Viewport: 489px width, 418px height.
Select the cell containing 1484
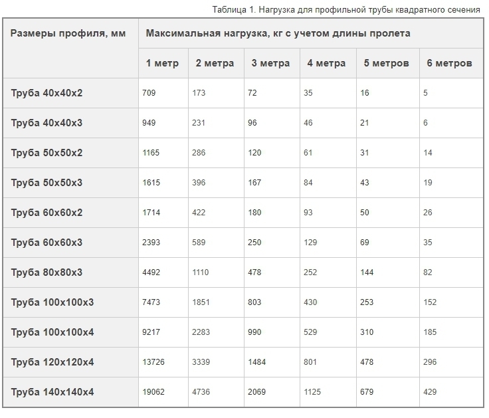(257, 362)
